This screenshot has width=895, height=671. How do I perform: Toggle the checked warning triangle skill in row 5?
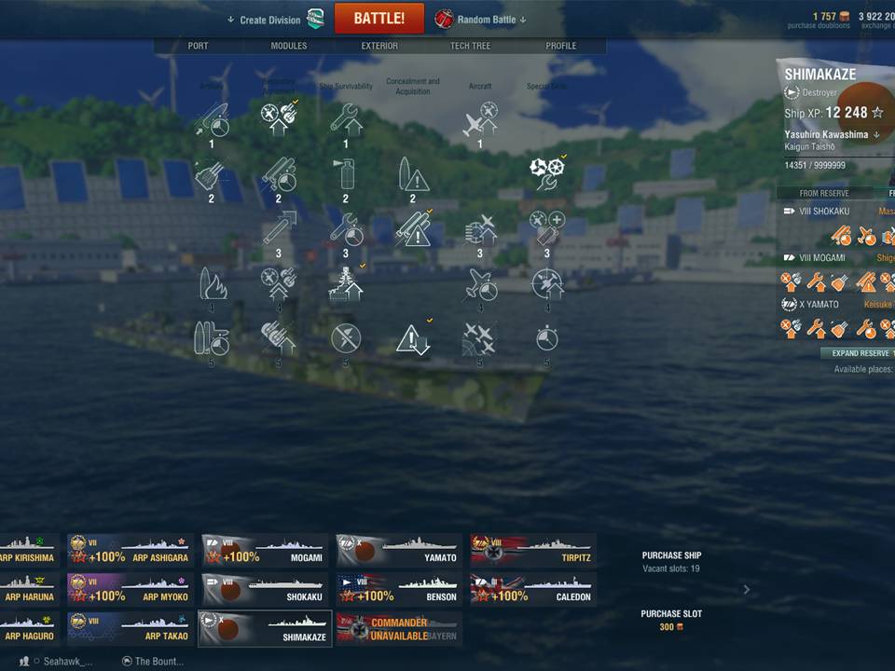[413, 339]
